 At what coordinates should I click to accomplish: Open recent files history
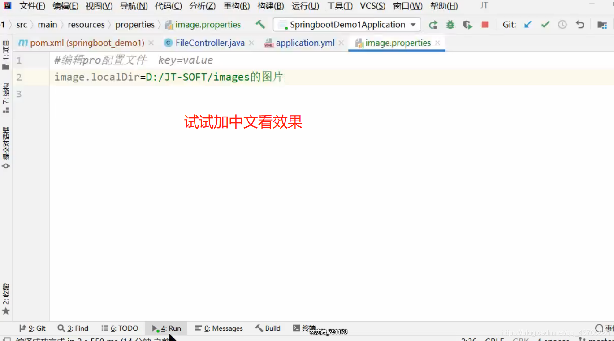point(562,25)
